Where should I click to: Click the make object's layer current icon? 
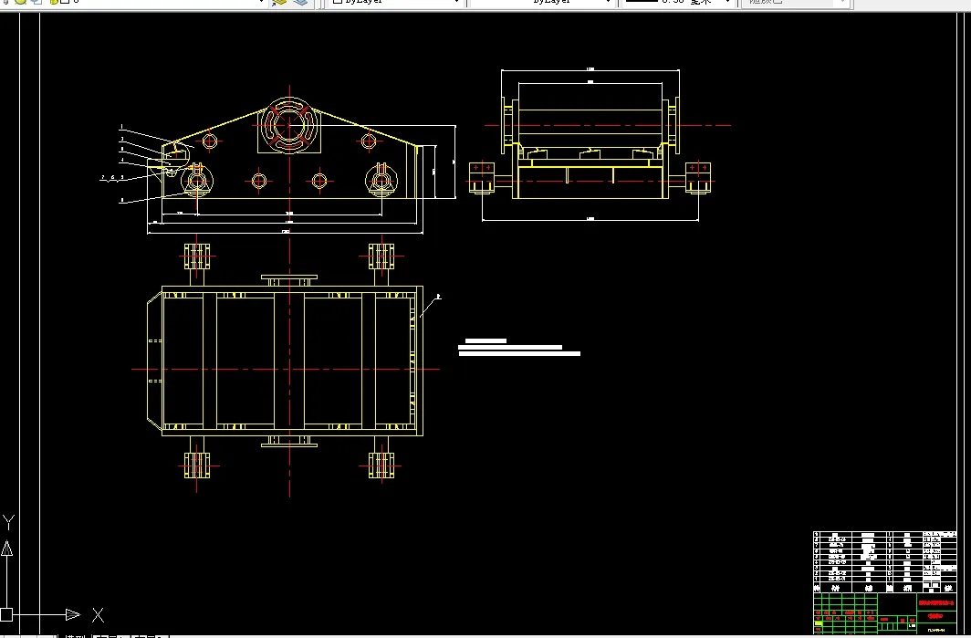(279, 2)
